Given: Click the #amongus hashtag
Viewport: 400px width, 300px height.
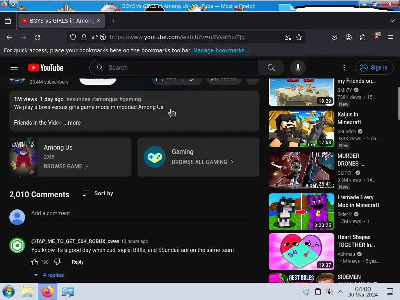Looking at the screenshot, I should click(105, 99).
